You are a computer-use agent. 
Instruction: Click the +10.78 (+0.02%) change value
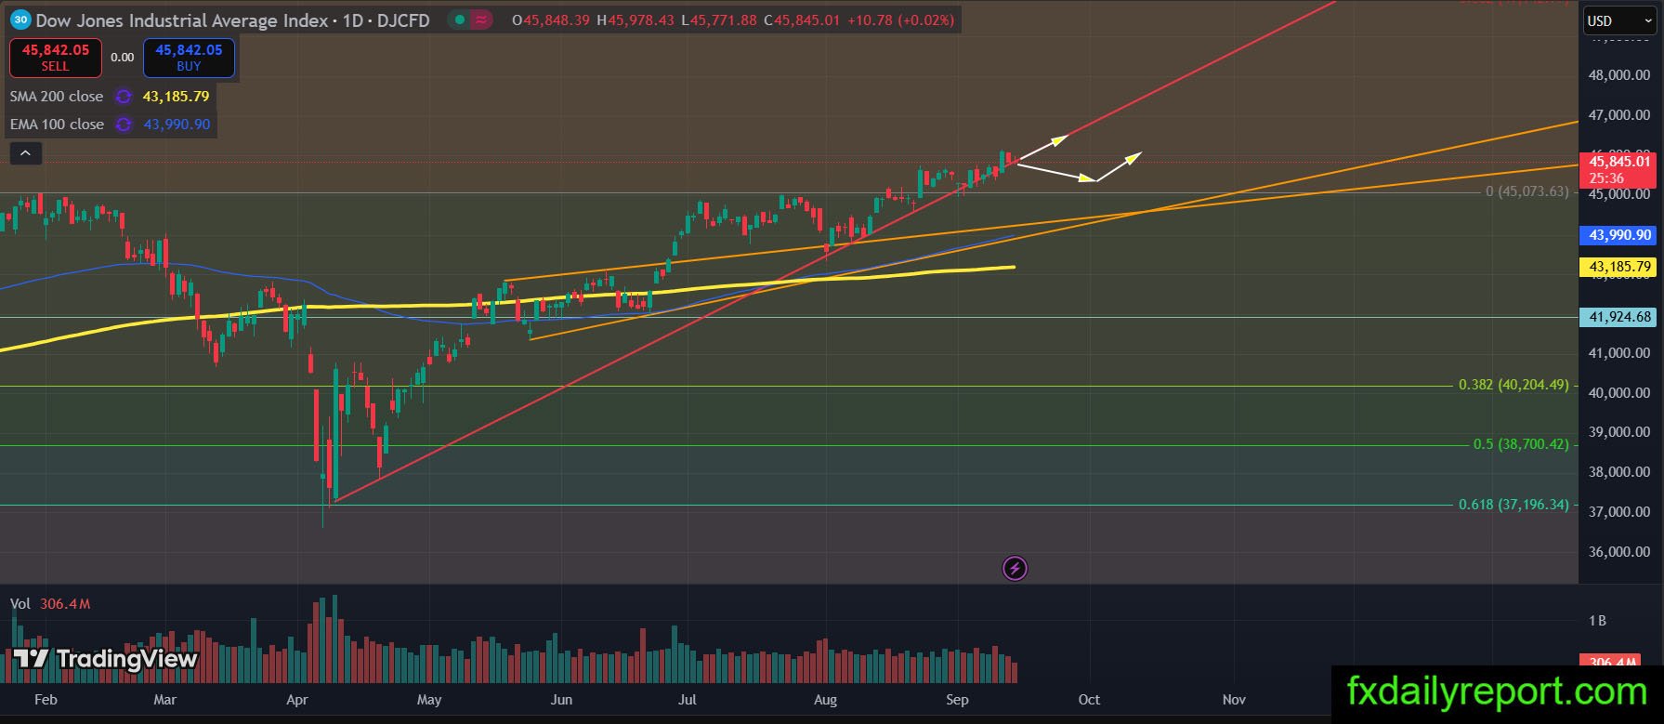(x=900, y=20)
